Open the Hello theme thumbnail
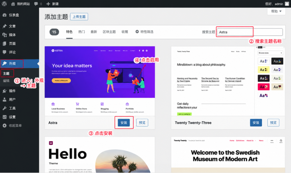The height and width of the screenshot is (173, 291). click(100, 155)
